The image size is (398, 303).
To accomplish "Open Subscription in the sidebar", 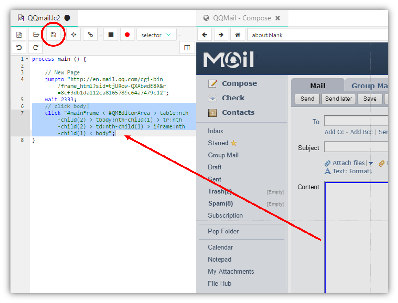I will point(225,215).
